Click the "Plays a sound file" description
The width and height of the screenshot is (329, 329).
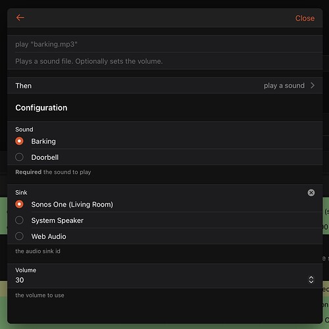pyautogui.click(x=89, y=61)
